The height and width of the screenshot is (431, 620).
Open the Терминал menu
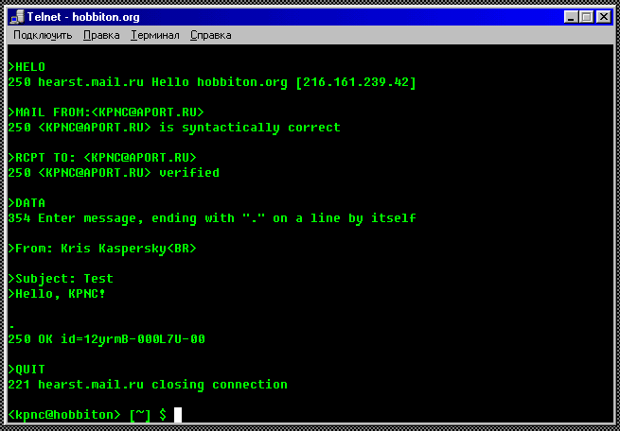[x=155, y=35]
